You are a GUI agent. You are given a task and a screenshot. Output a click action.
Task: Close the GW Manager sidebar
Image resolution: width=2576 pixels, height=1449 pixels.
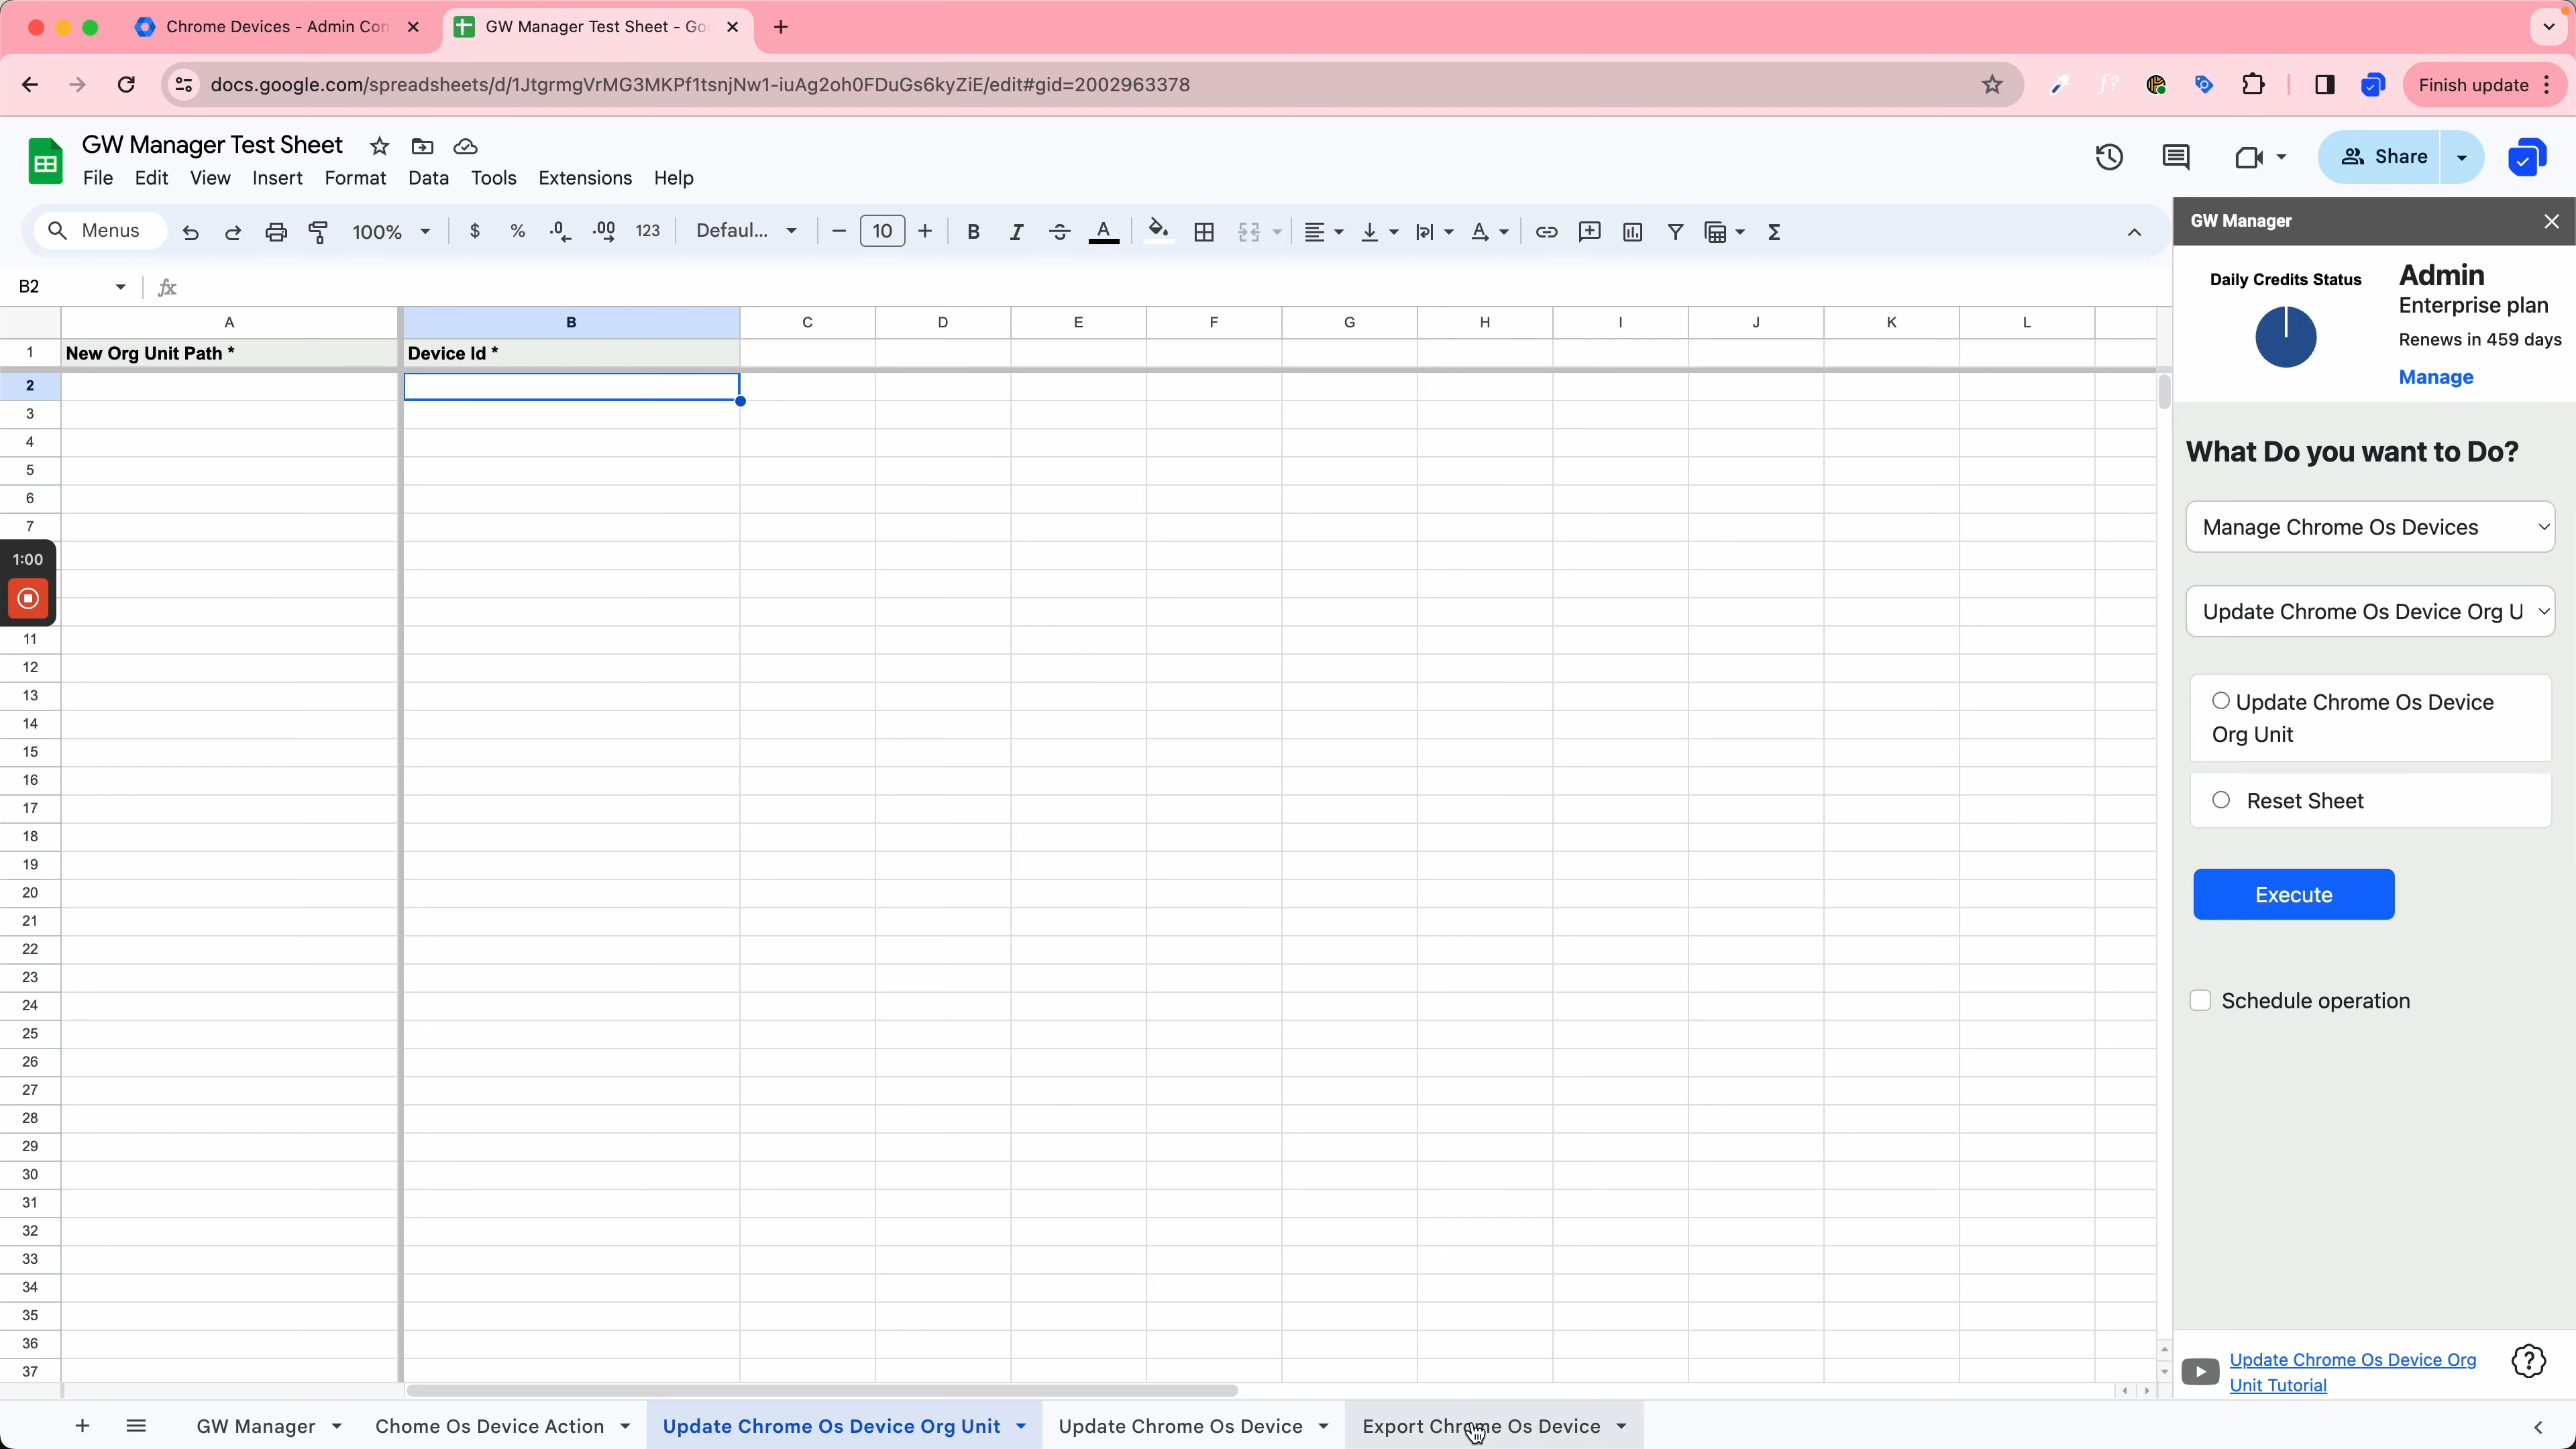click(x=2551, y=221)
